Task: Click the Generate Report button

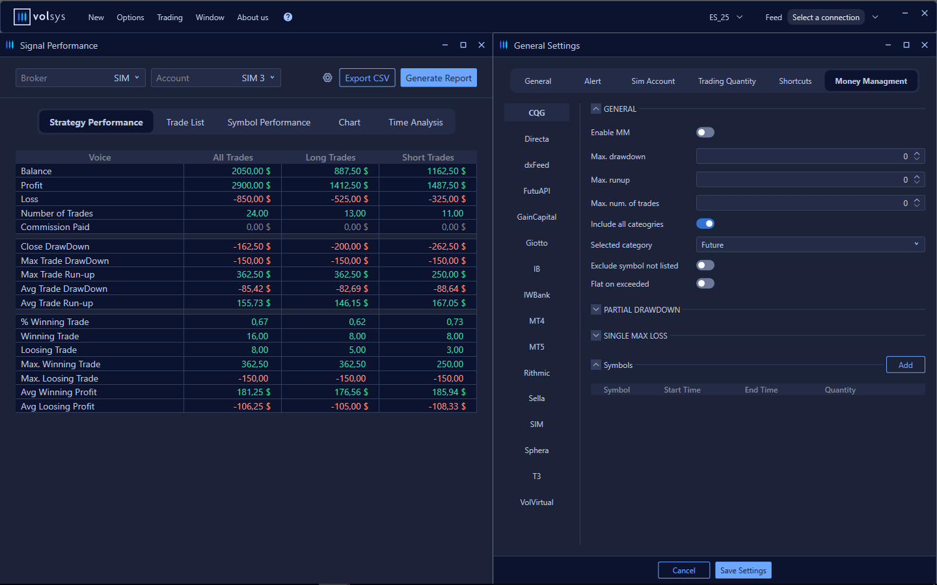Action: tap(439, 78)
